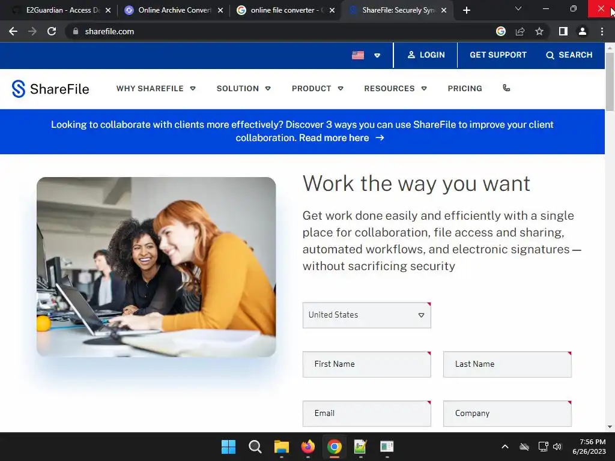Click the Company field
615x461 pixels.
click(507, 414)
